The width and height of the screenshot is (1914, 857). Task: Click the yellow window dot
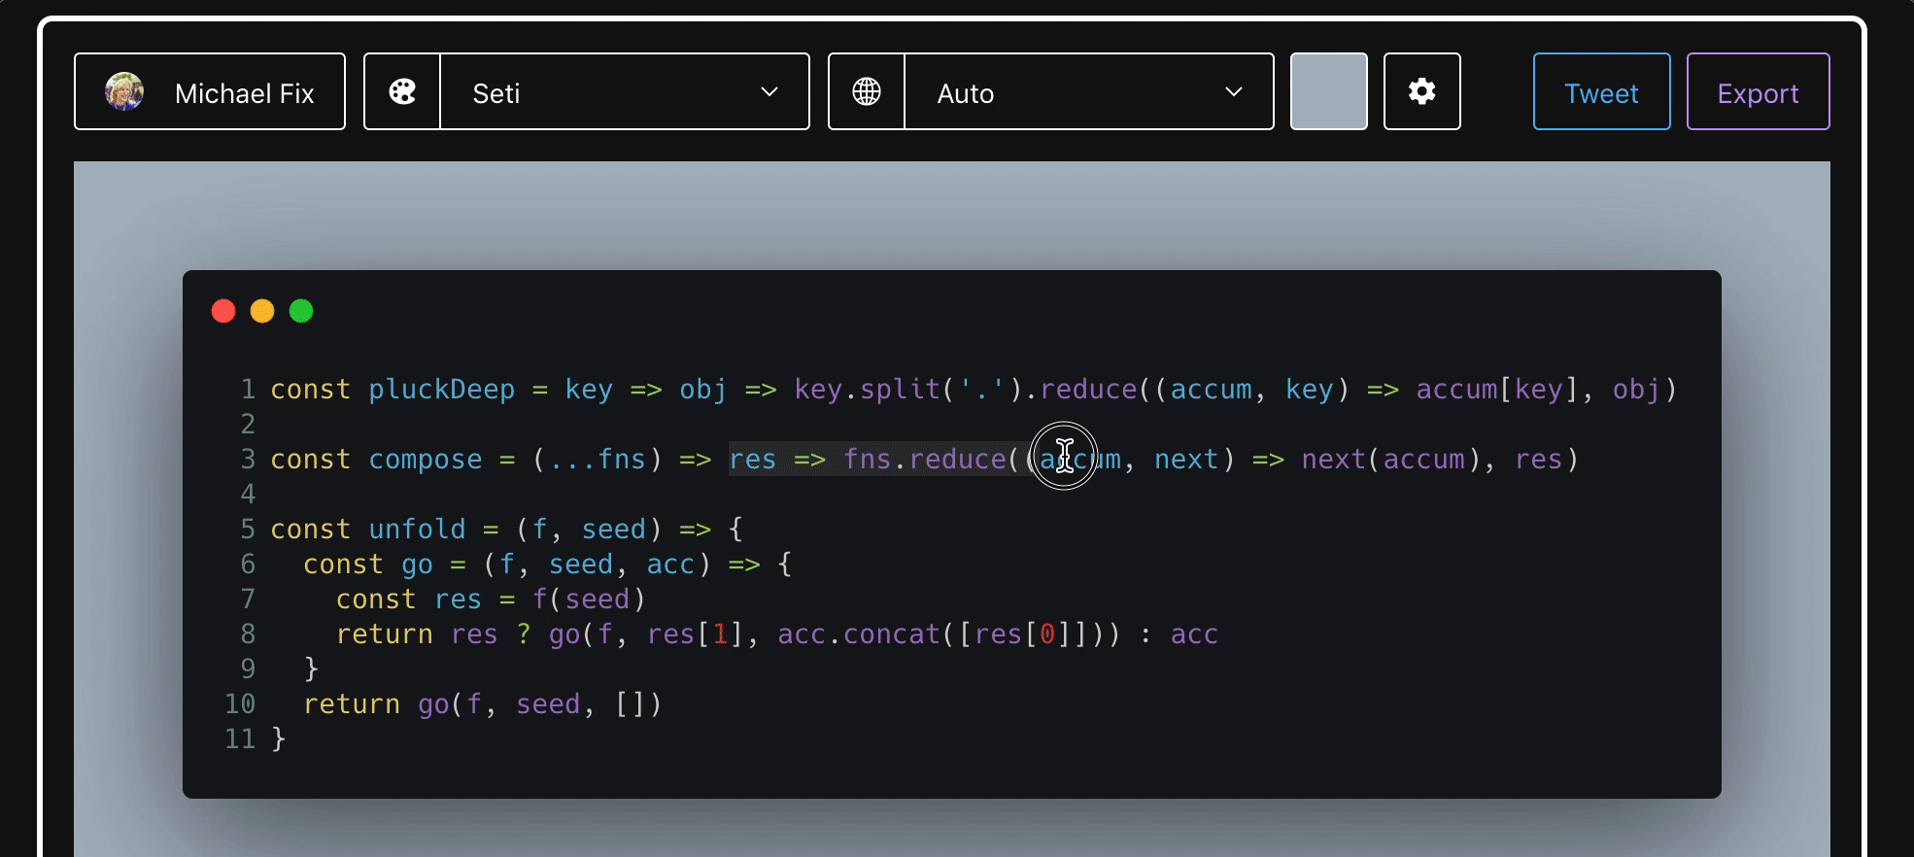(x=262, y=311)
